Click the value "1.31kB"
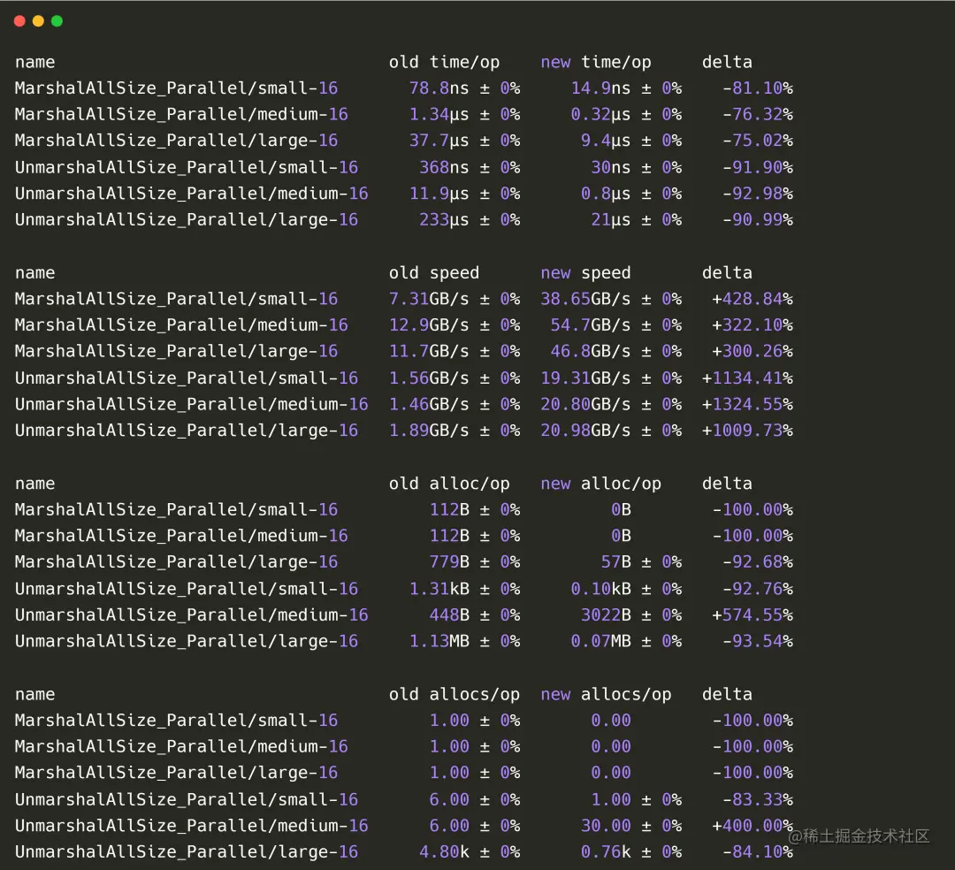 tap(439, 589)
